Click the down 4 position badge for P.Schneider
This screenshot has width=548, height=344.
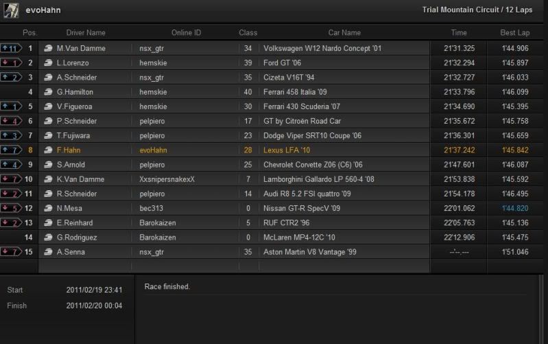[x=11, y=121]
